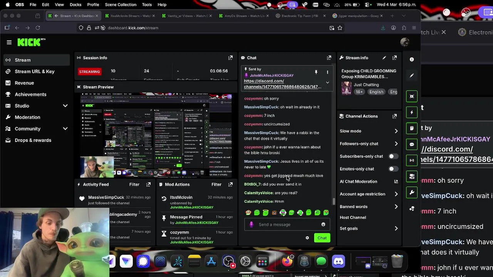493x277 pixels.
Task: Click Host Channel action
Action: click(x=353, y=218)
